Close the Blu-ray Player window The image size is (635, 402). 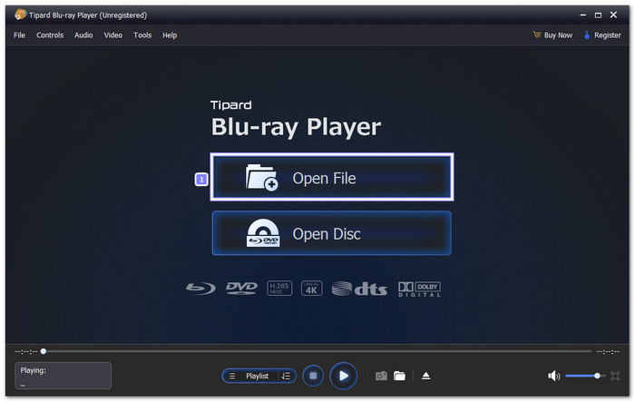click(x=613, y=15)
